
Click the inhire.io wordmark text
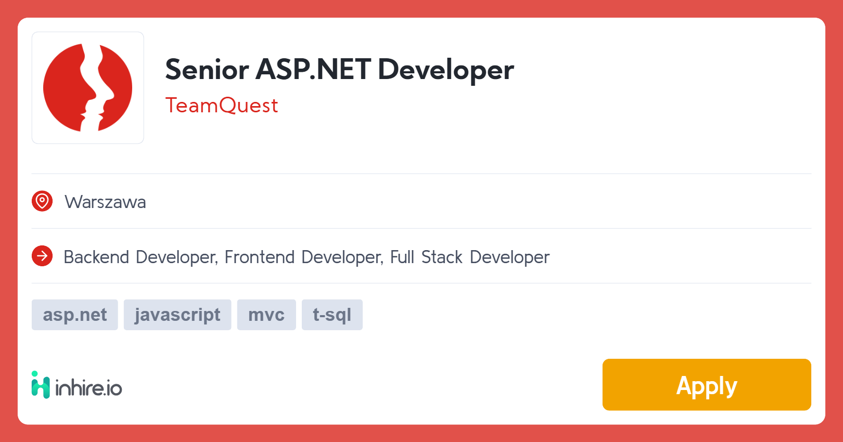[88, 388]
